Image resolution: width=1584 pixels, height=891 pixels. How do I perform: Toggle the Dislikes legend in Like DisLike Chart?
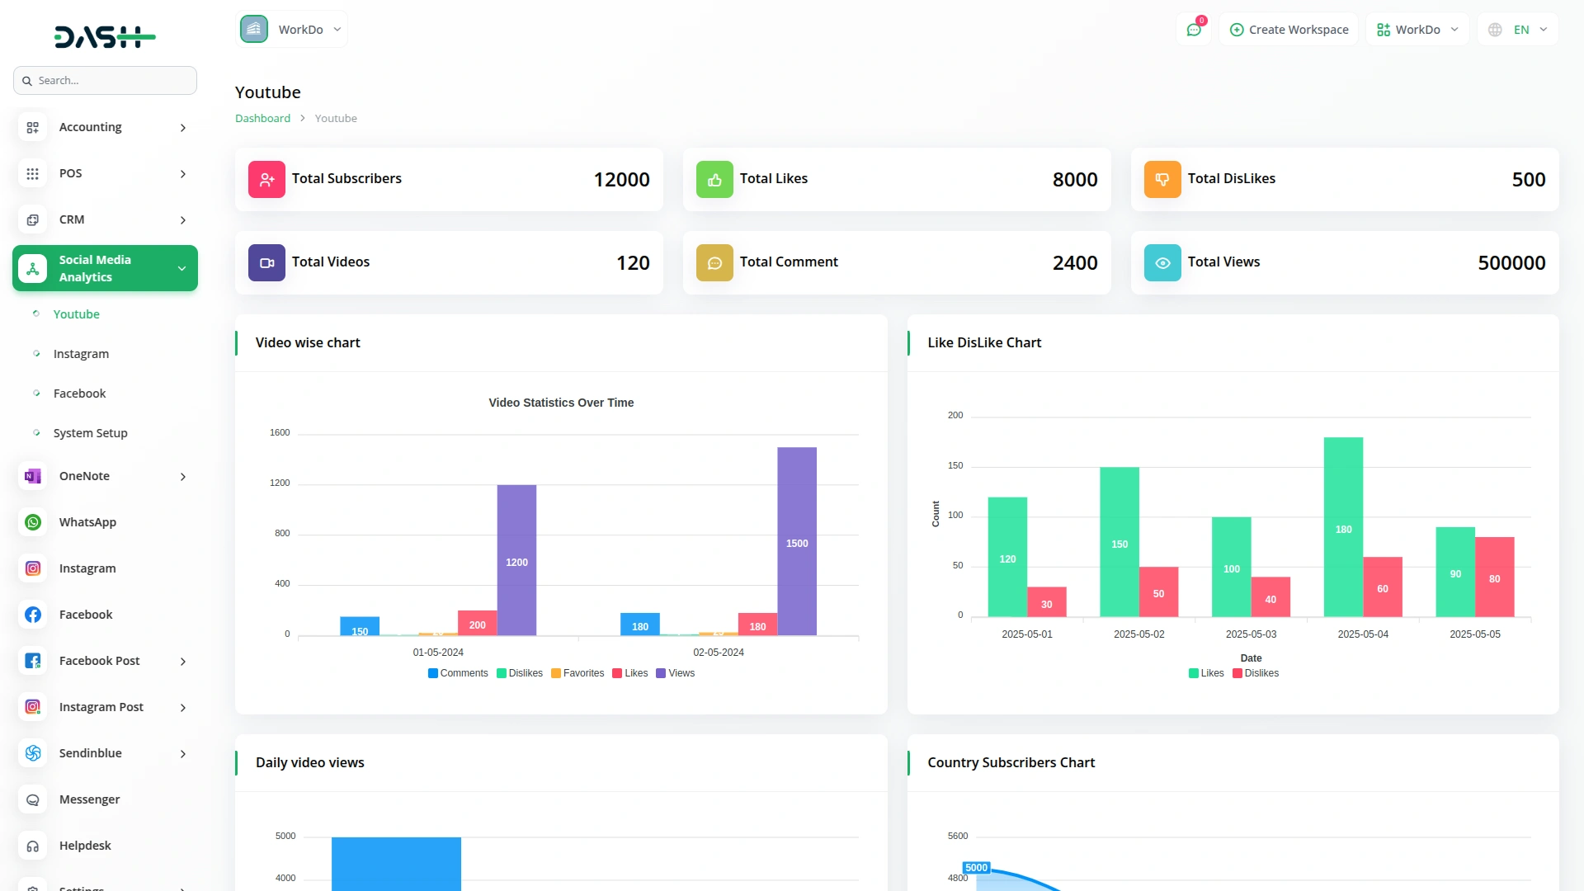tap(1256, 672)
